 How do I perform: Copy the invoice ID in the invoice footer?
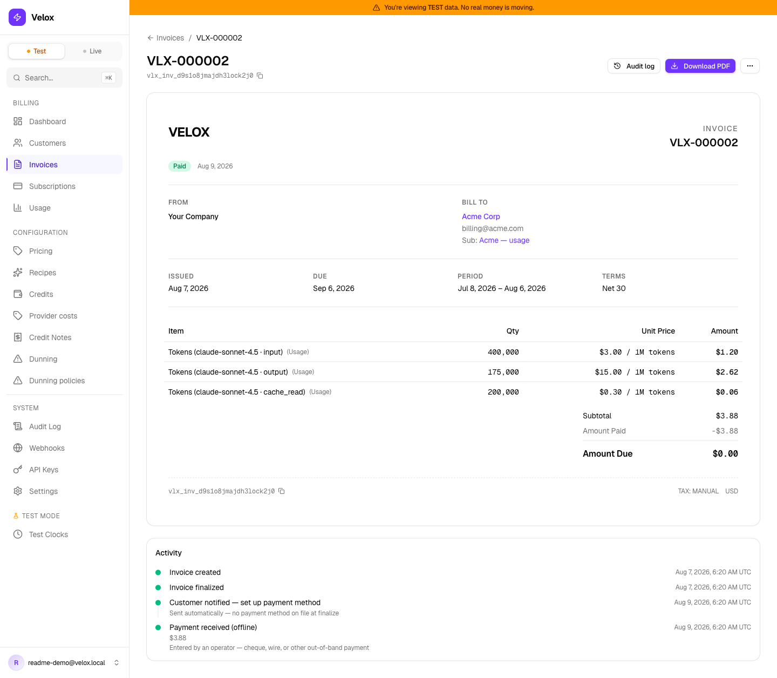point(282,491)
